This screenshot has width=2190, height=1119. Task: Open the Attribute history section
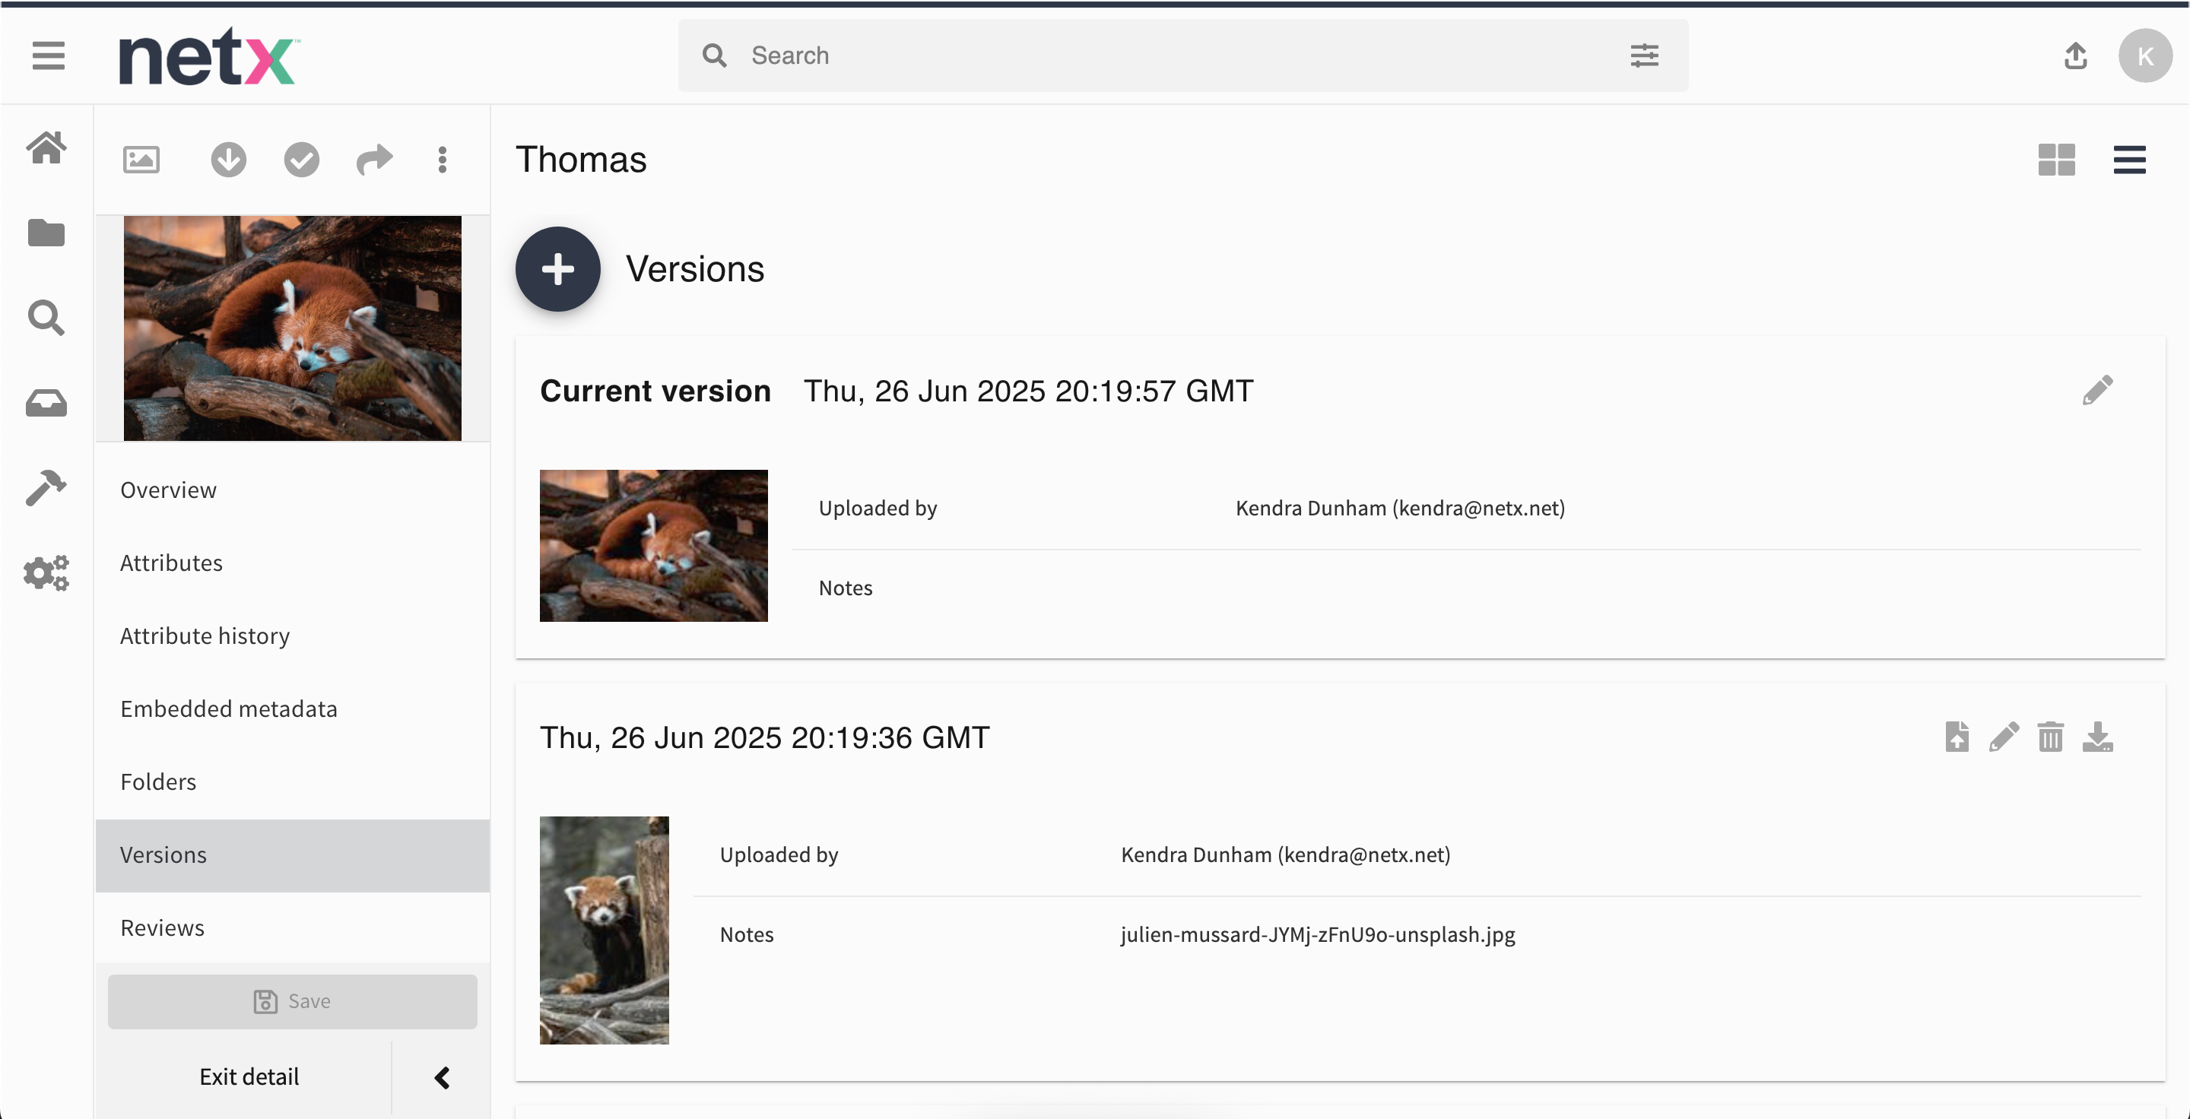(x=205, y=636)
